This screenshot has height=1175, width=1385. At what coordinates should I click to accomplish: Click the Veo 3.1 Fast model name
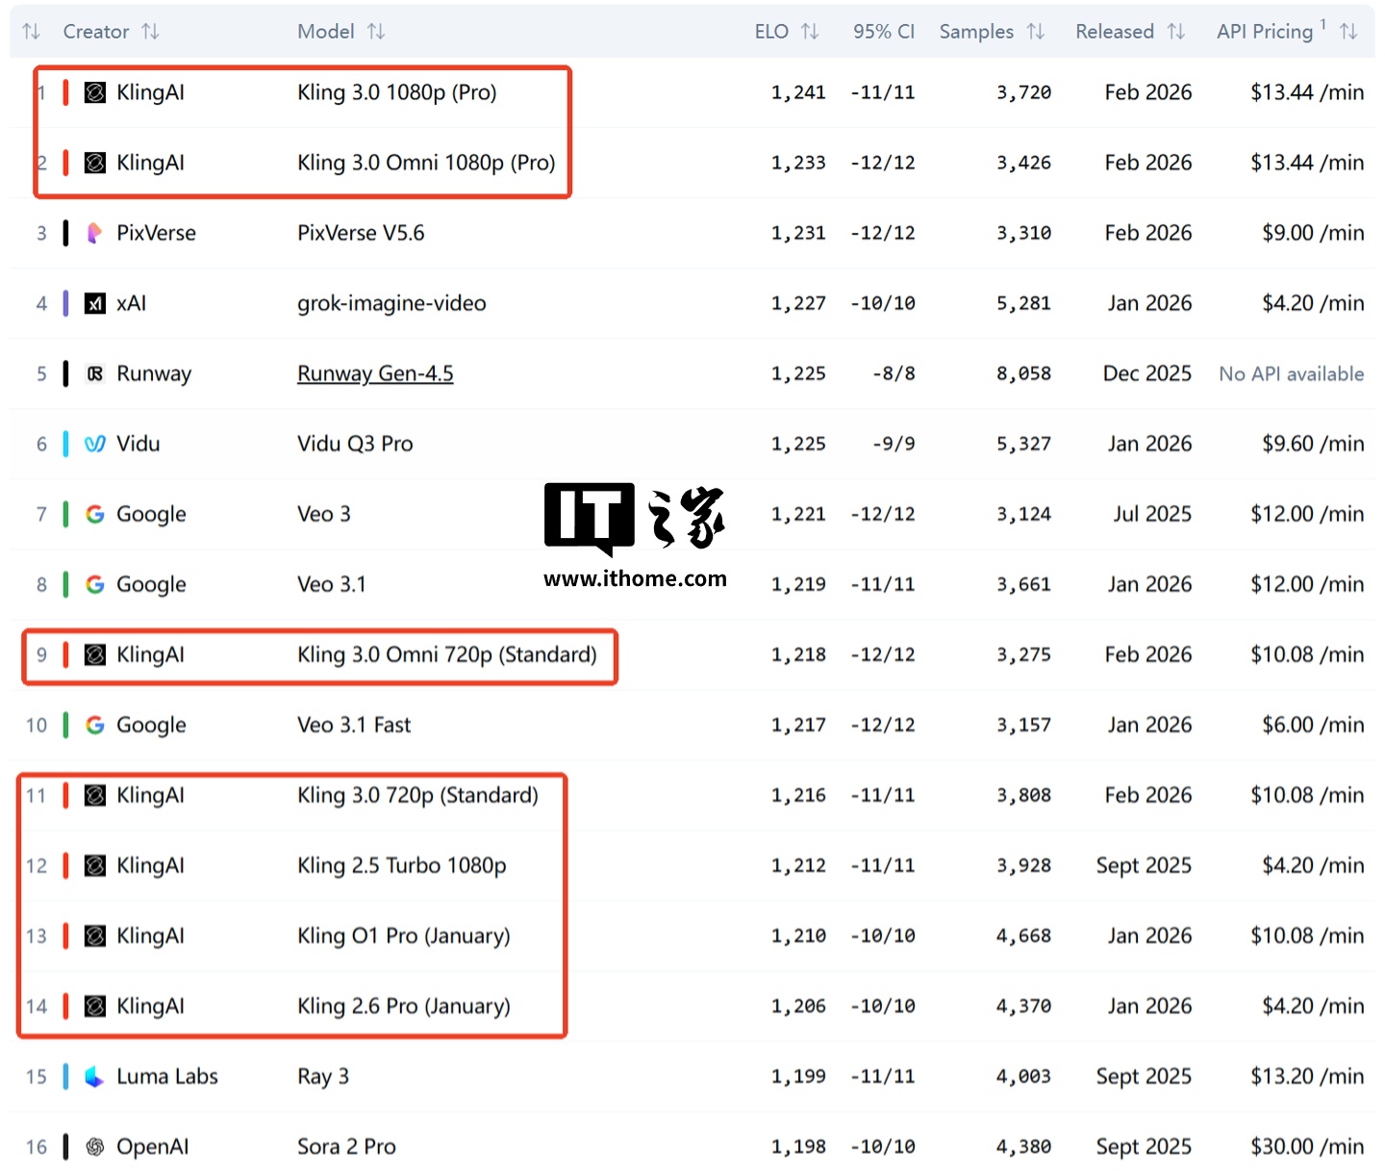pos(354,725)
